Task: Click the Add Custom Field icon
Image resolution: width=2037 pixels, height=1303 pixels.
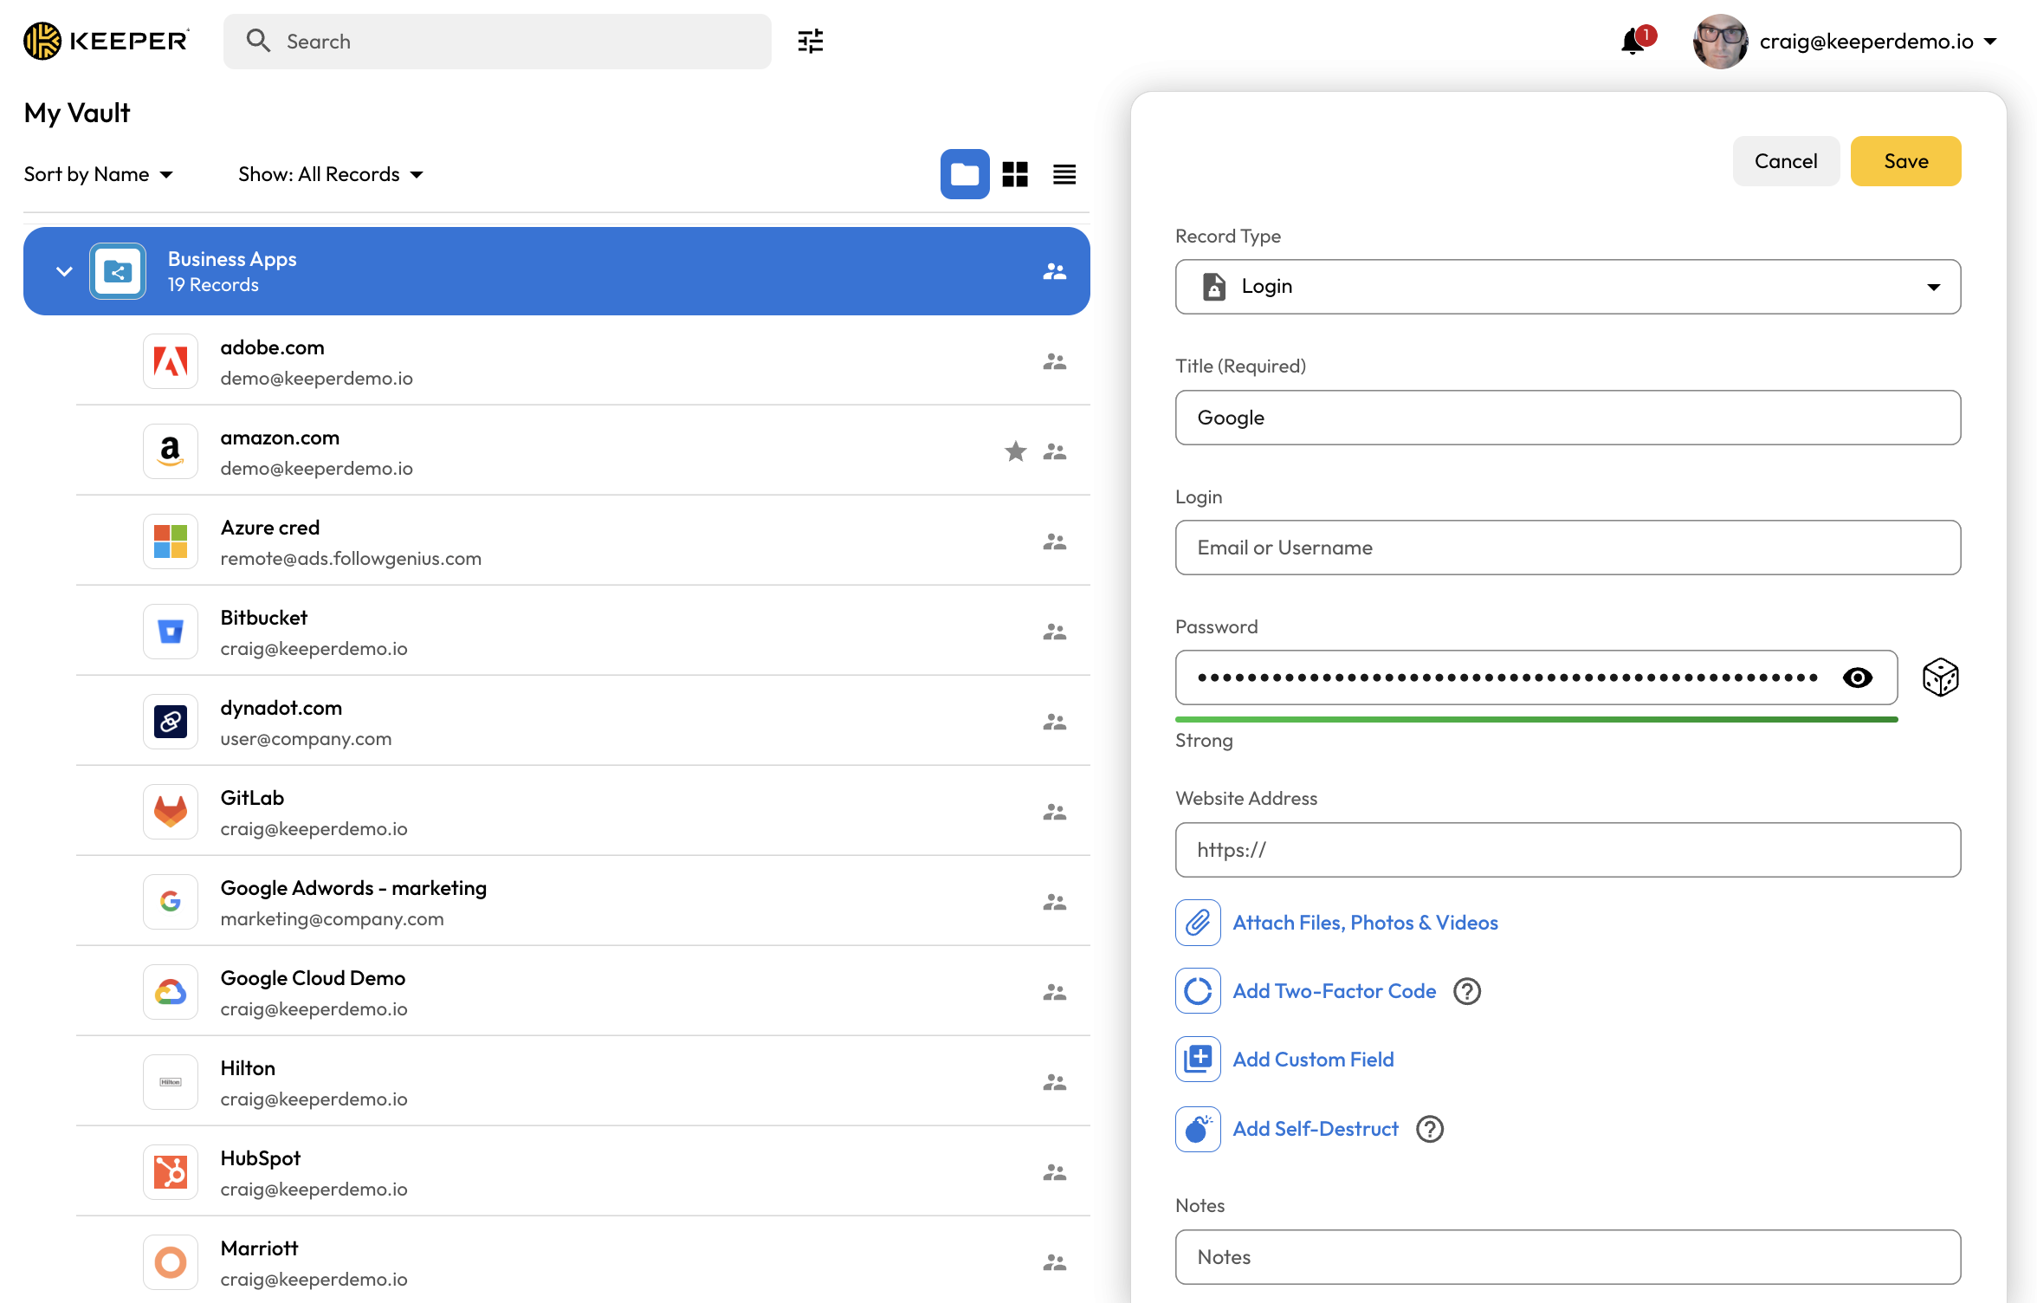Action: [1198, 1059]
